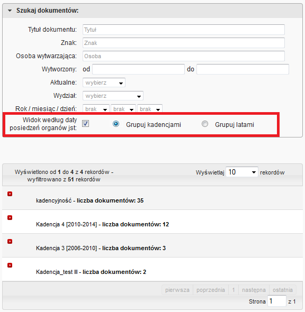
Task: Select Grupuj kadencjami radio button
Action: click(x=116, y=124)
